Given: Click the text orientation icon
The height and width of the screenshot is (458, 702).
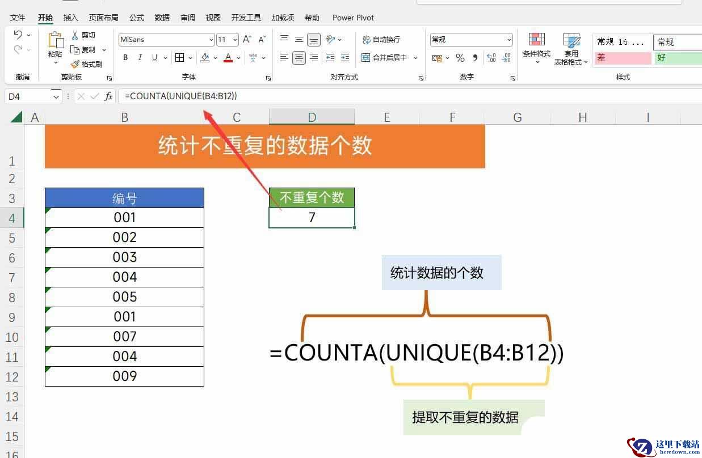Looking at the screenshot, I should (x=330, y=40).
